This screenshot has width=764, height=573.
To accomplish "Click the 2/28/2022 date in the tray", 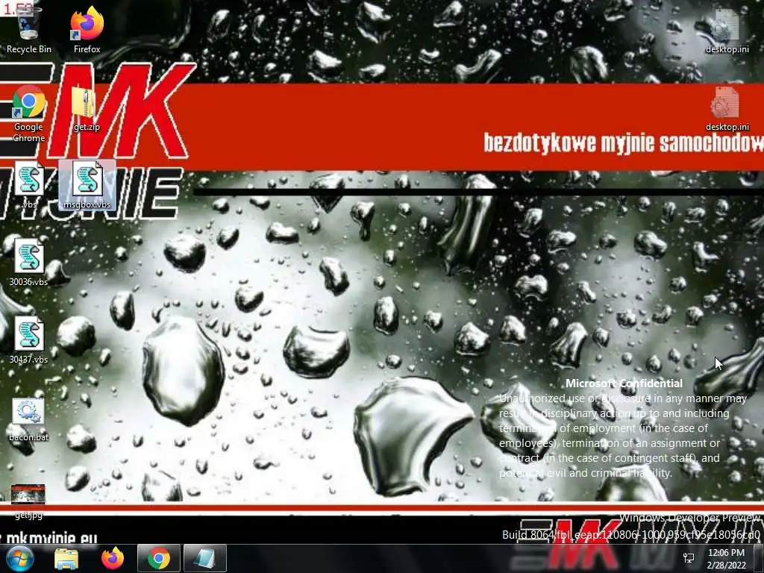I will 726,566.
